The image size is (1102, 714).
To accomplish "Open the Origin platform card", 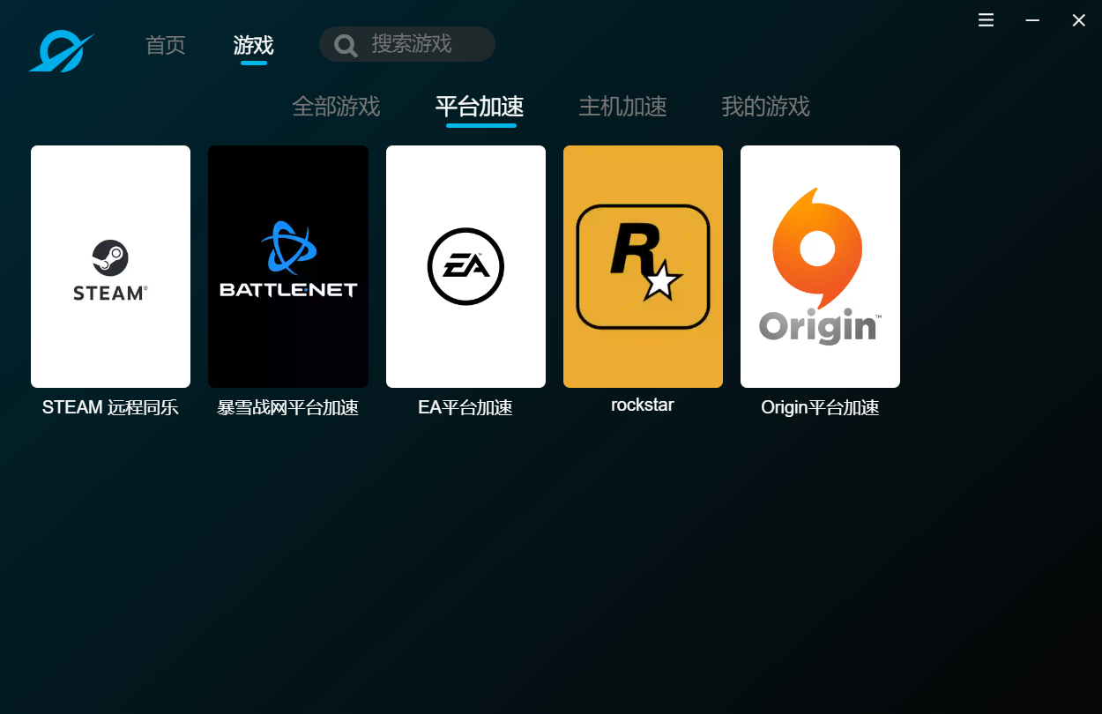I will tap(820, 266).
